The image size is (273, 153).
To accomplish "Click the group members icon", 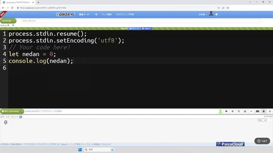I will click(258, 111).
